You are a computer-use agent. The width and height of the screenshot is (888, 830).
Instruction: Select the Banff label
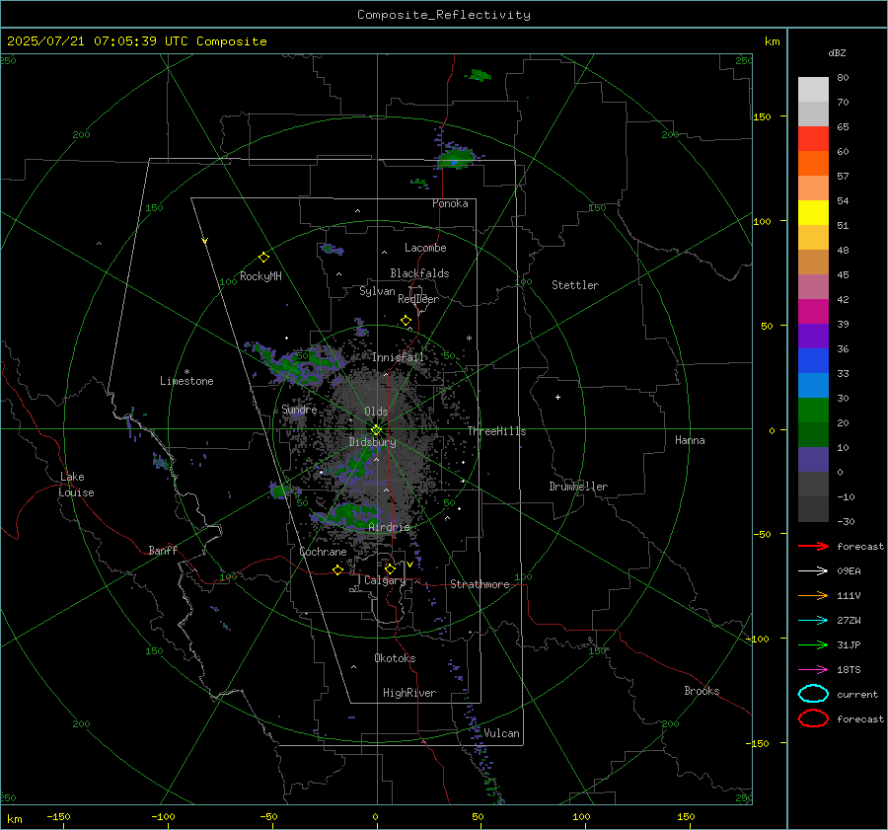(163, 551)
